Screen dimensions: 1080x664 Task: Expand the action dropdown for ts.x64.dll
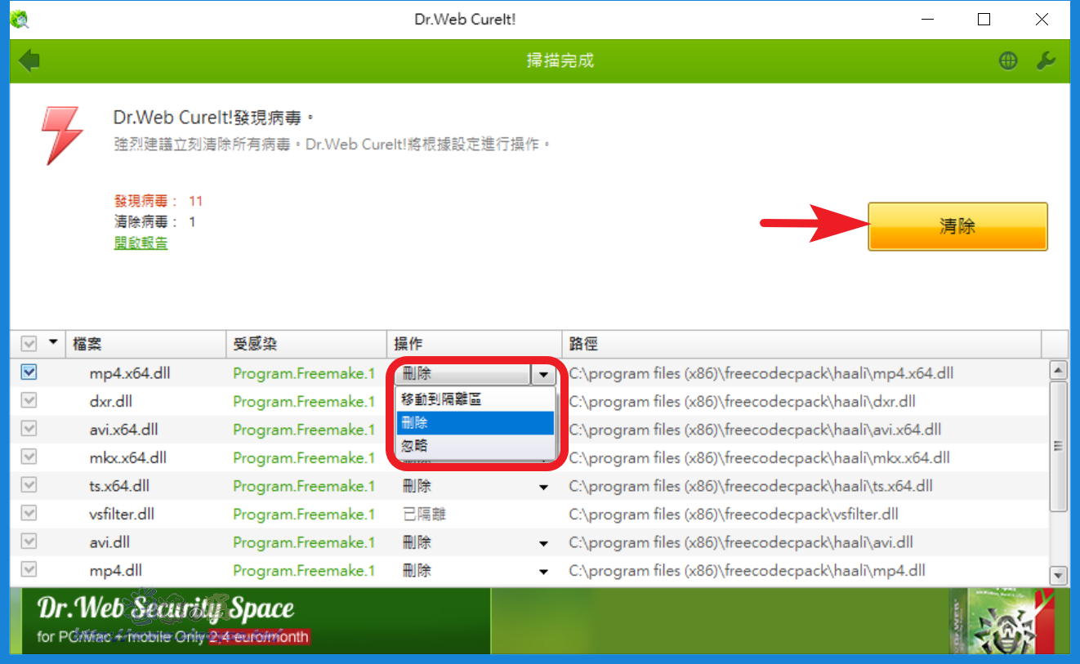(543, 488)
